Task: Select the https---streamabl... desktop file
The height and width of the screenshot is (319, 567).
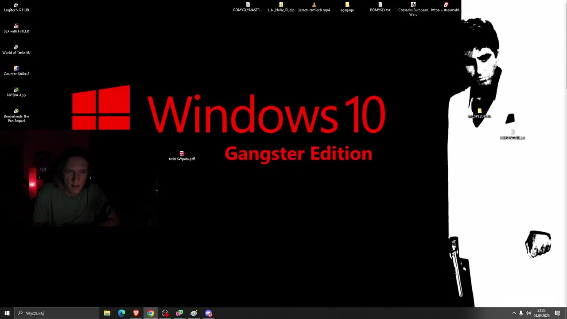Action: coord(446,7)
